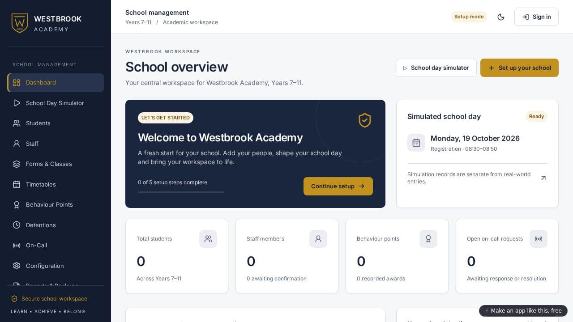Viewport: 573px width, 322px height.
Task: Click the Open on-call requests signal icon
Action: [539, 239]
